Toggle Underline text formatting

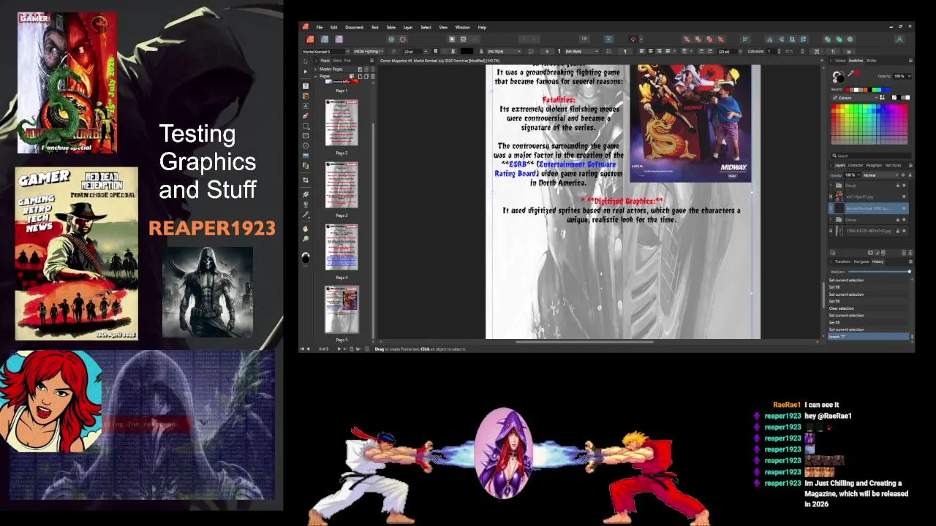tap(453, 51)
